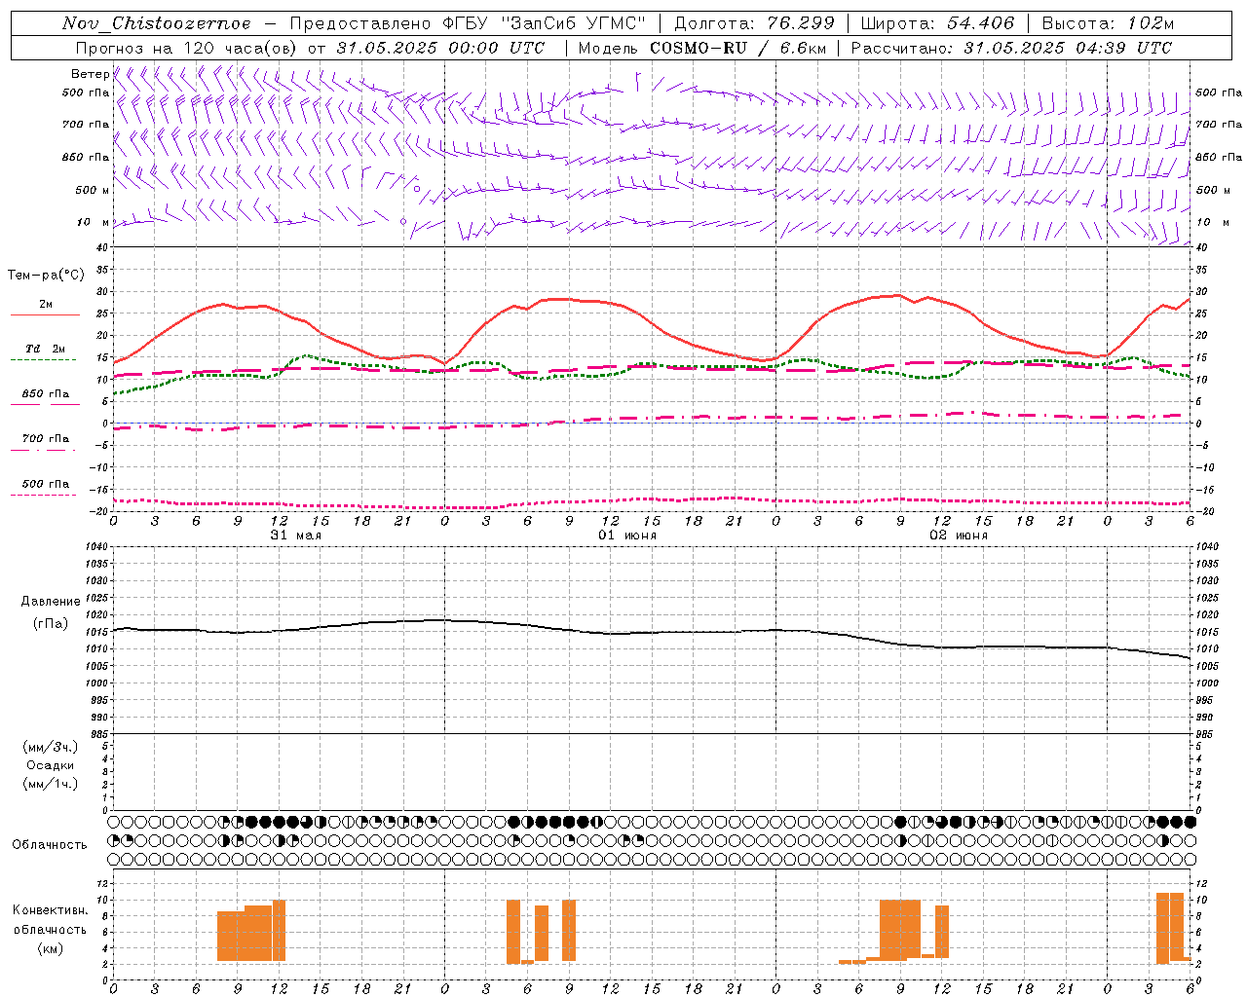Click the Облачность cloud cover label
This screenshot has height=997, width=1247.
pyautogui.click(x=50, y=845)
